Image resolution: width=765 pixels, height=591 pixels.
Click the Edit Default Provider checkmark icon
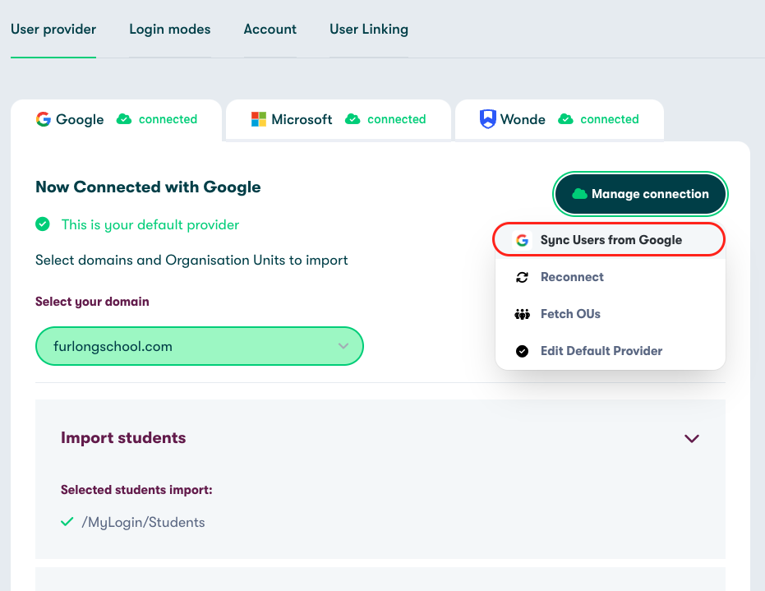click(522, 351)
